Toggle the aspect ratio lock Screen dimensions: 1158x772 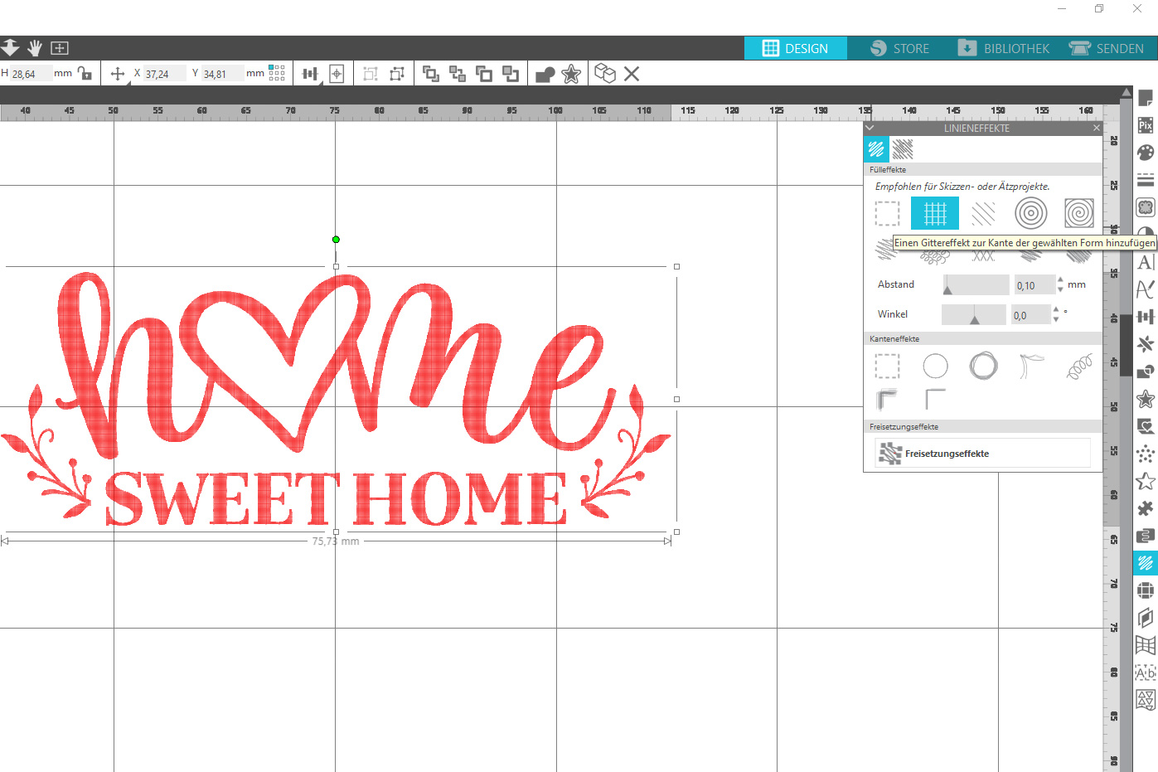click(x=85, y=73)
